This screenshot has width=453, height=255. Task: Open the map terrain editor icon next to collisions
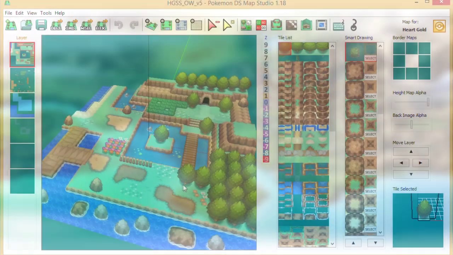pyautogui.click(x=276, y=25)
